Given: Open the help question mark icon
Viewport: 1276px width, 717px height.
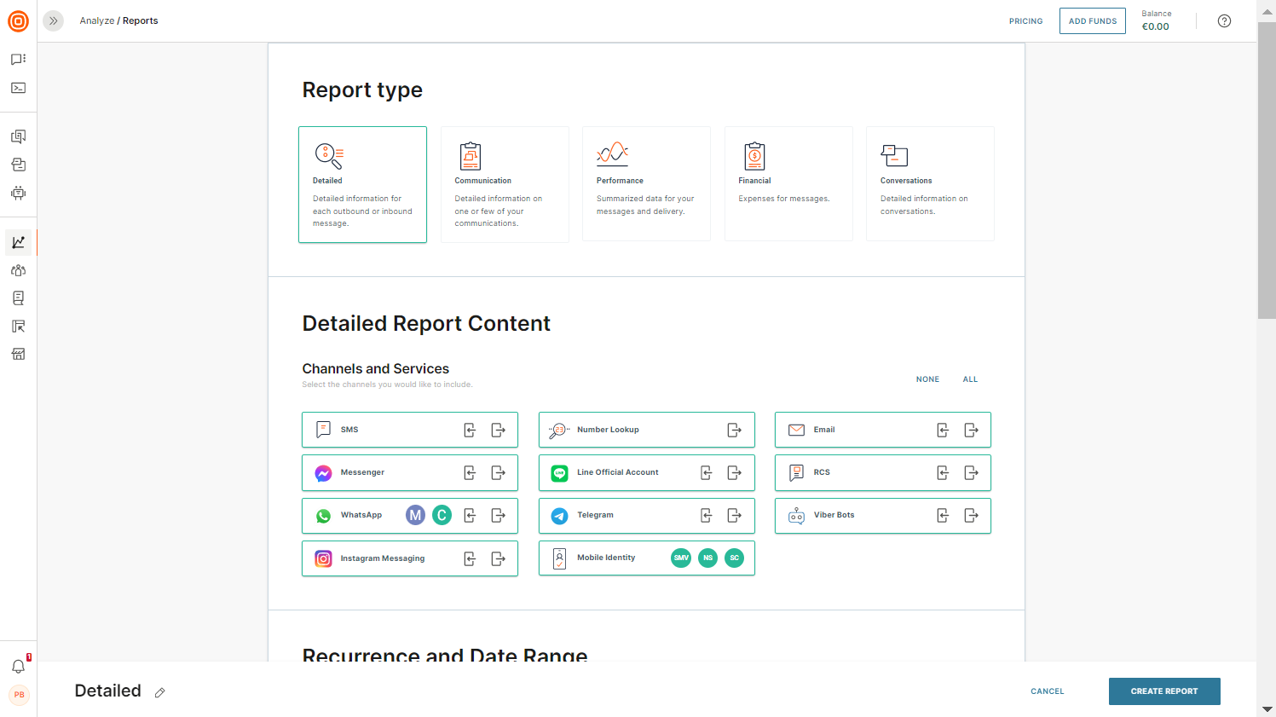Looking at the screenshot, I should pos(1224,21).
